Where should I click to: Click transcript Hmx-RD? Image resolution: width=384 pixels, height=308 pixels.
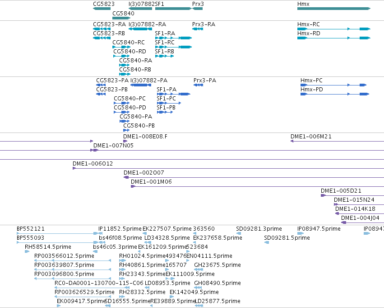[334, 38]
